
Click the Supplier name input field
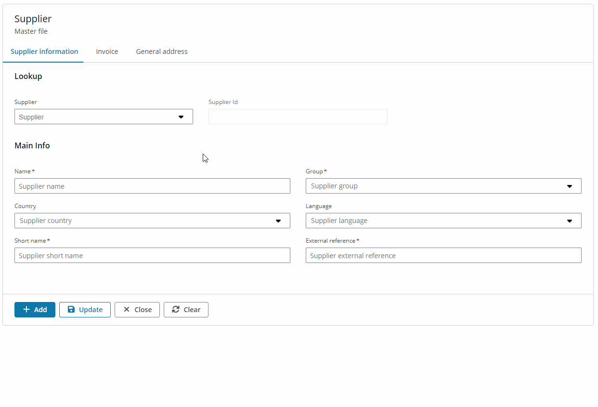click(152, 186)
